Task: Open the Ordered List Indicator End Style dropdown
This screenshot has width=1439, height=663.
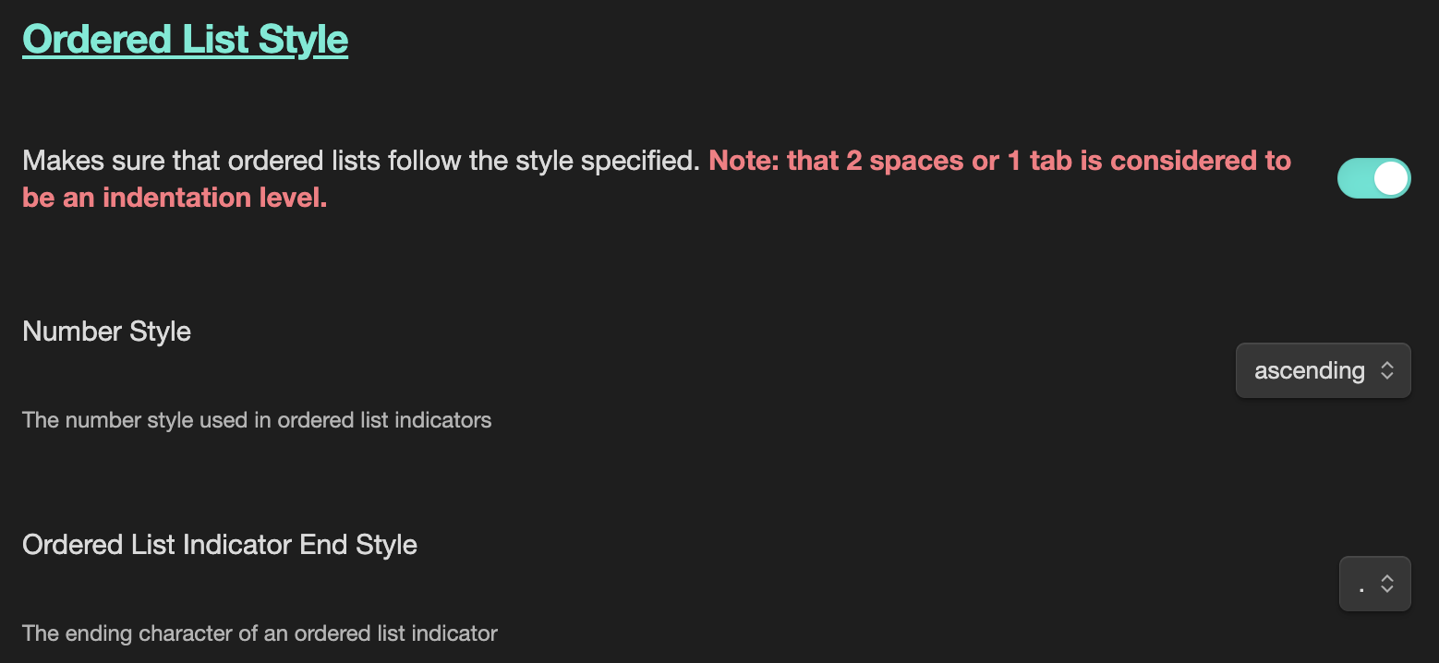Action: tap(1374, 584)
